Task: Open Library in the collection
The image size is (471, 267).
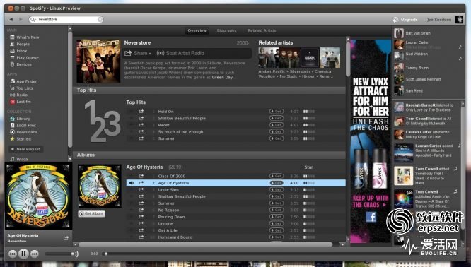Action: point(23,119)
